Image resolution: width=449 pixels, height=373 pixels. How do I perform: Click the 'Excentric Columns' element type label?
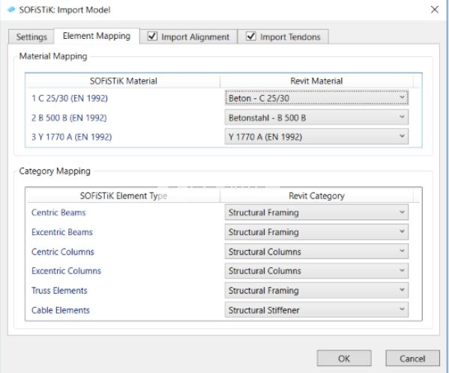pyautogui.click(x=66, y=271)
